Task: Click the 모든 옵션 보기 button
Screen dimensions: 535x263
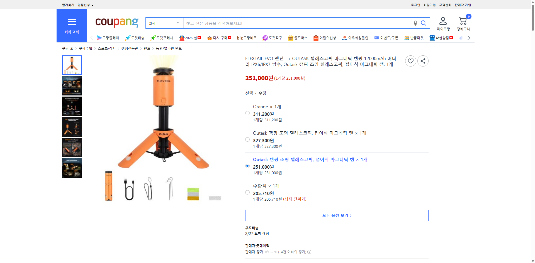Action: [336, 215]
